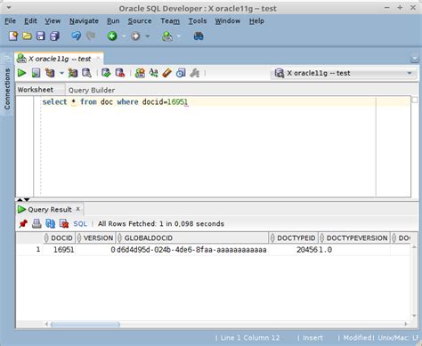Viewport: 422px width, 346px height.
Task: Sort by the DOCTYPEVERSION column header
Action: [354, 238]
